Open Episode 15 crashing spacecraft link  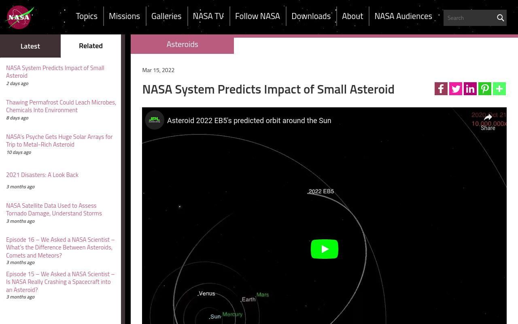coord(60,282)
